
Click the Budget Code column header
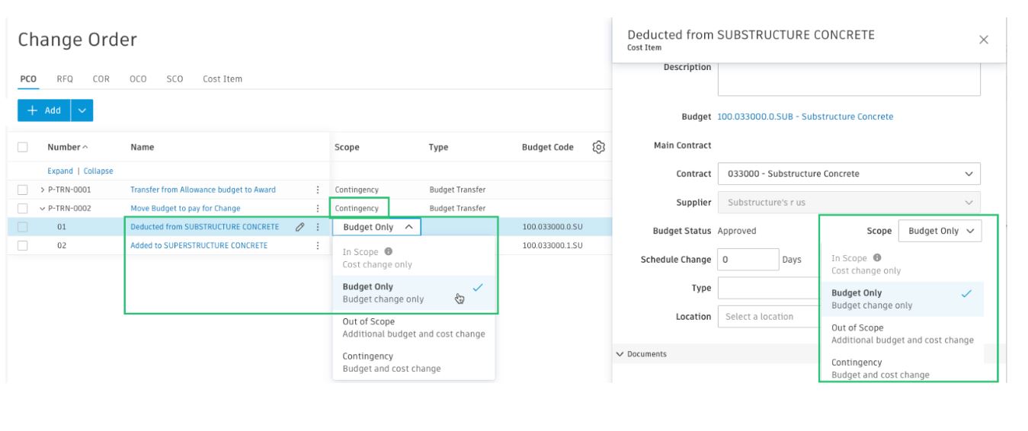(548, 148)
